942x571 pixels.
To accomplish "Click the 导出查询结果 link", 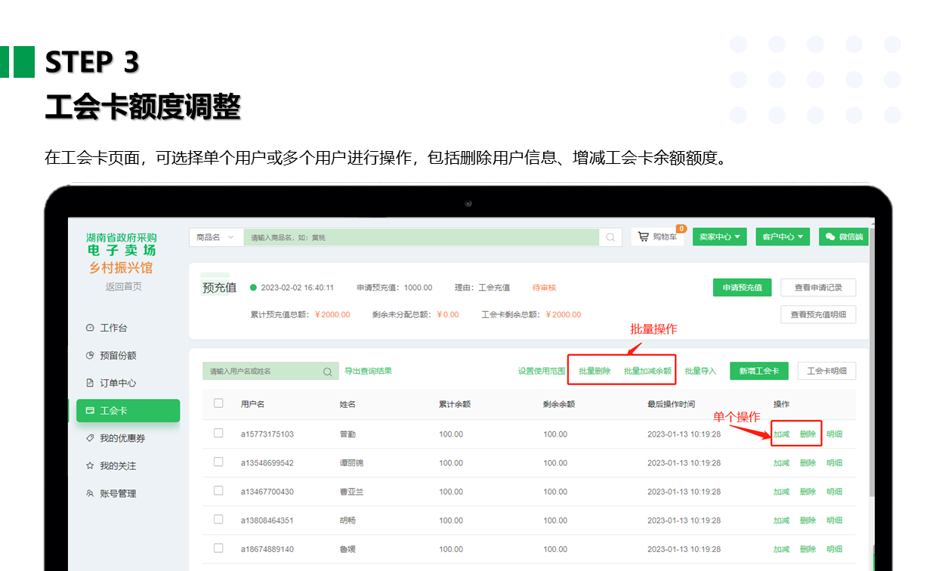I will point(368,371).
